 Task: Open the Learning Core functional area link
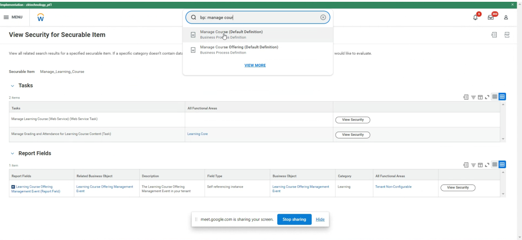point(198,134)
